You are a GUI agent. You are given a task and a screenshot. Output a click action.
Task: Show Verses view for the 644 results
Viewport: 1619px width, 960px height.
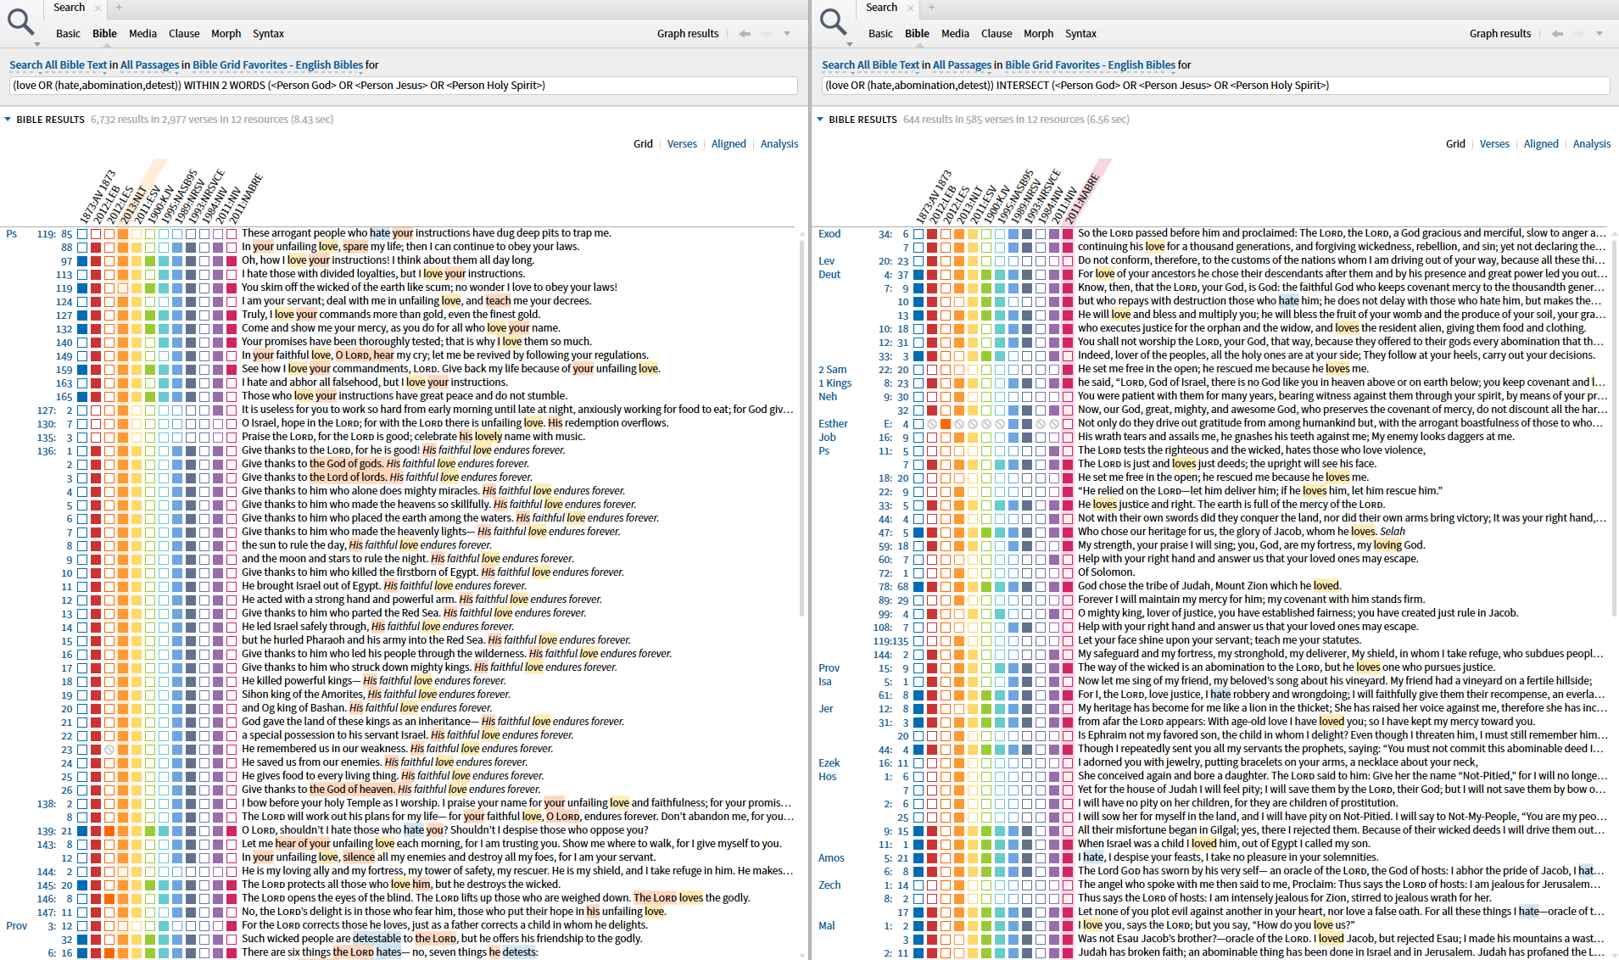point(1494,144)
